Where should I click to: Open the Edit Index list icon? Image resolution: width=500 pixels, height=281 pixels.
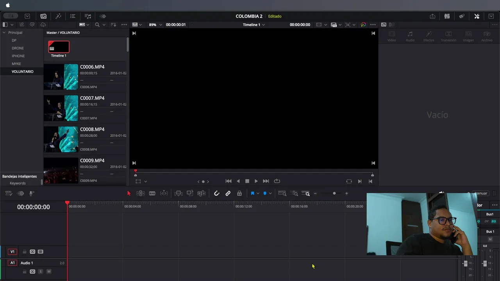point(73,16)
